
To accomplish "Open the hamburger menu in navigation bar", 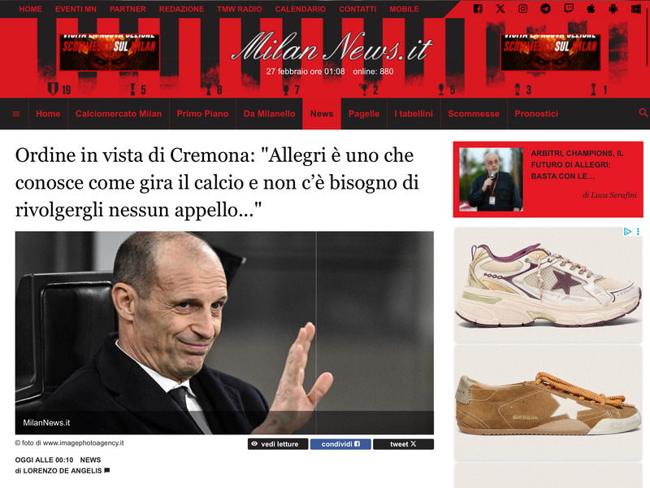I will point(16,114).
